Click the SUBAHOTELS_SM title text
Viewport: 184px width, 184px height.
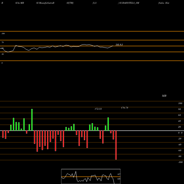click(129, 3)
